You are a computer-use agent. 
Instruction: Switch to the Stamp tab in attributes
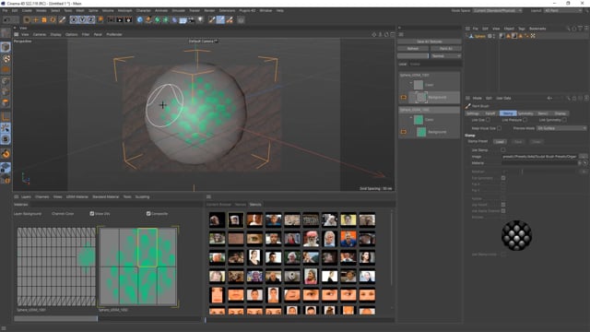(x=508, y=113)
